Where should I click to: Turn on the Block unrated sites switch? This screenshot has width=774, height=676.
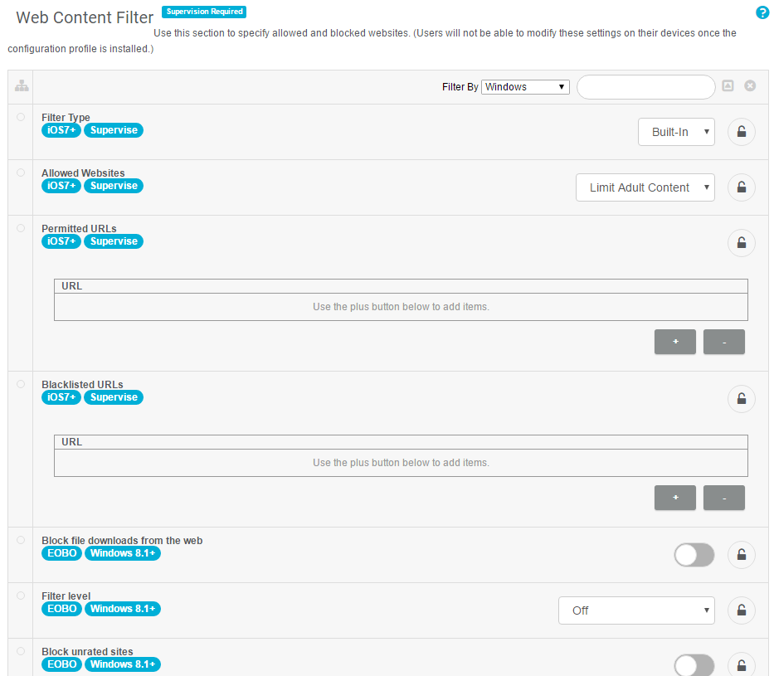(694, 664)
